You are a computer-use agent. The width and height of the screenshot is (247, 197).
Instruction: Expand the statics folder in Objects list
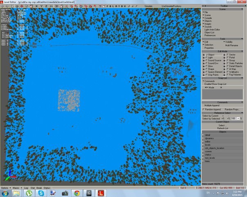pos(203,155)
